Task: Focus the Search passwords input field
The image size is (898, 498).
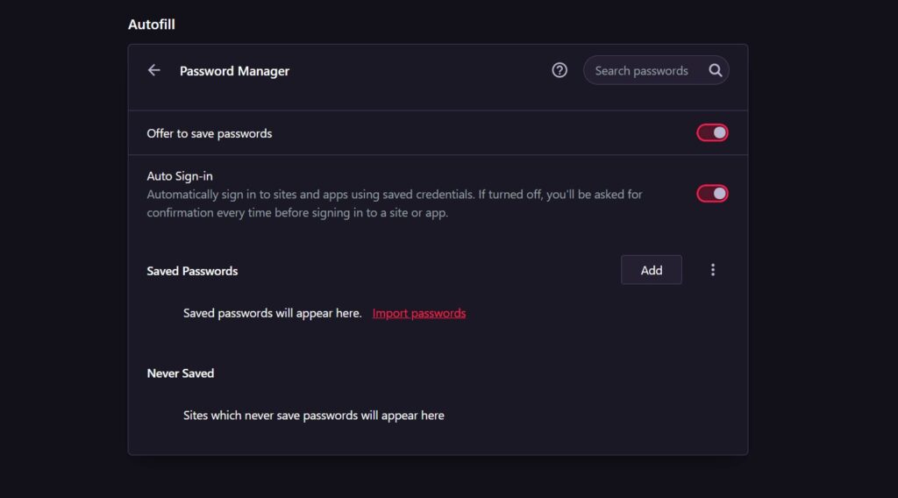Action: (x=642, y=70)
